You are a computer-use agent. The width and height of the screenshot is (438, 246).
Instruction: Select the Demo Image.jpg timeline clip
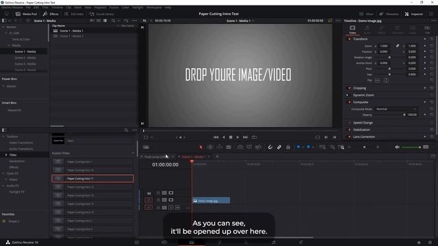point(211,200)
